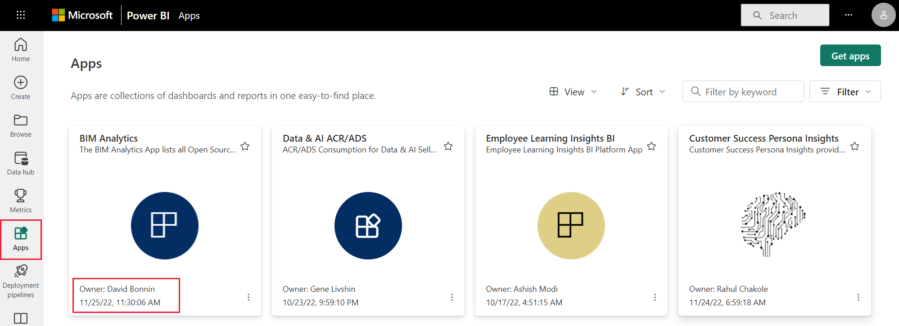Image resolution: width=899 pixels, height=326 pixels.
Task: Click the 11/24/22, 6:59:18 AM timestamp
Action: 727,303
